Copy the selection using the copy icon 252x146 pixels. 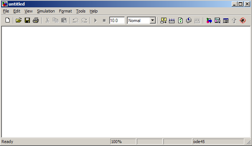click(x=56, y=20)
